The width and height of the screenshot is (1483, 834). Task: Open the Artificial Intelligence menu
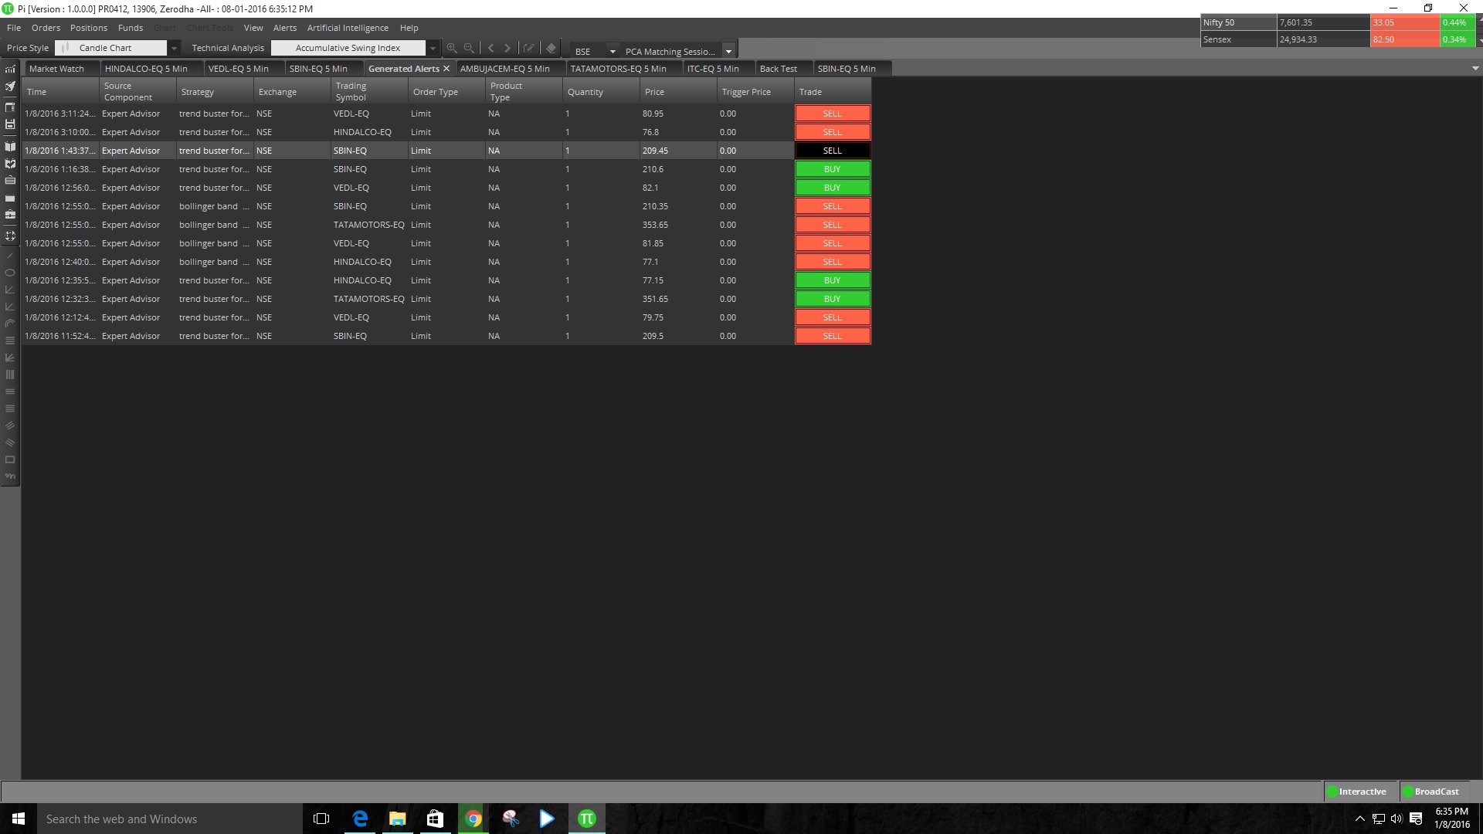point(348,28)
